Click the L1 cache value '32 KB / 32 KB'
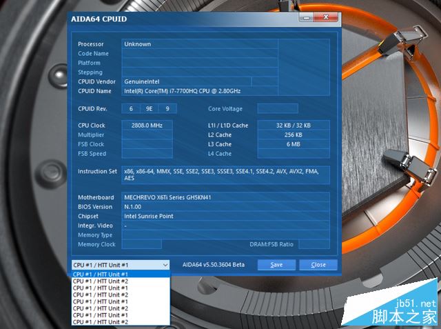 294,126
